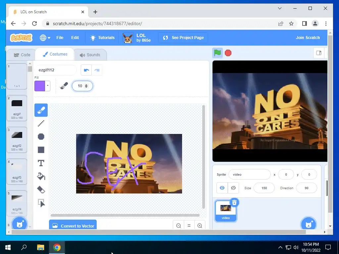Click the canvas horizontal scrollbar
The image size is (339, 254).
point(125,215)
